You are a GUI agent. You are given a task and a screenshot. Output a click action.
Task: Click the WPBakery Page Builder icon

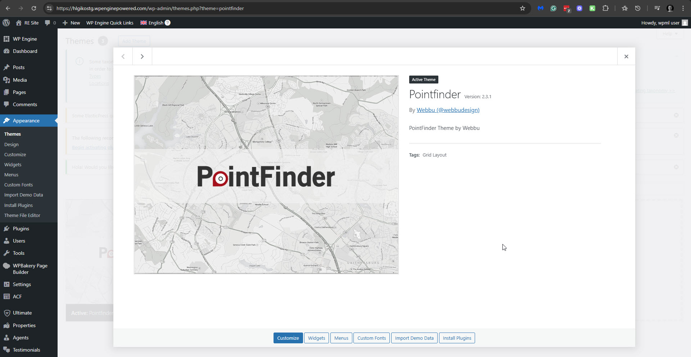[x=6, y=266]
